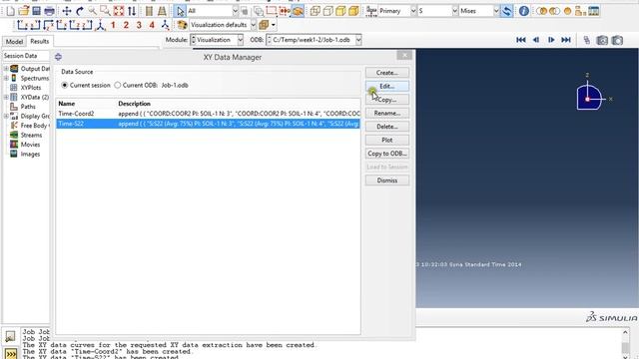This screenshot has height=359, width=639.
Task: Step to previous frame
Action: click(536, 40)
